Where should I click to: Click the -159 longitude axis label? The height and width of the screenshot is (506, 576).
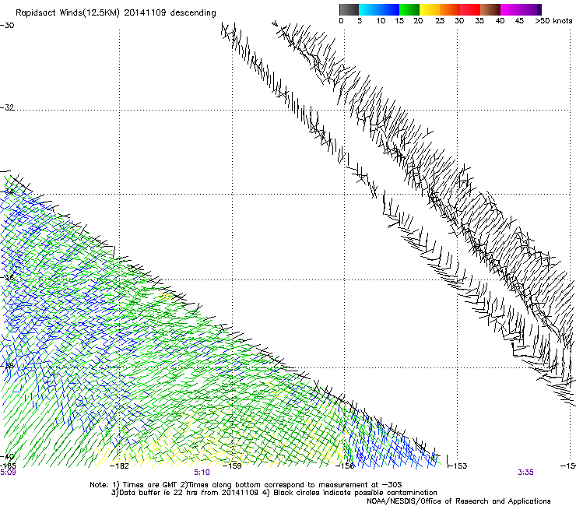[x=232, y=466]
